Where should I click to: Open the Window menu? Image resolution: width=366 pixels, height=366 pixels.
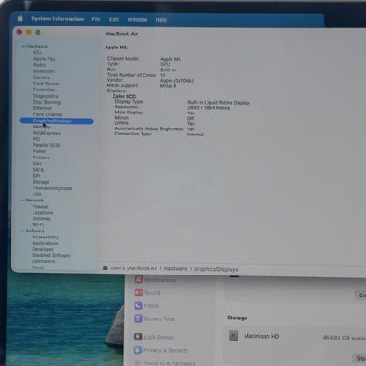tap(137, 20)
